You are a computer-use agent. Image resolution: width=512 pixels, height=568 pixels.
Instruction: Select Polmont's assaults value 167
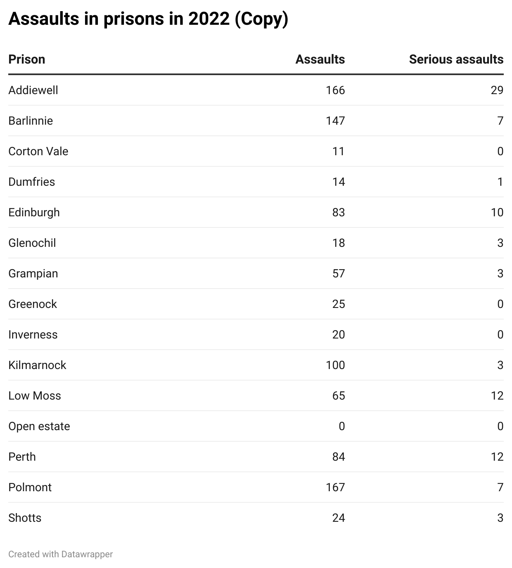point(335,487)
